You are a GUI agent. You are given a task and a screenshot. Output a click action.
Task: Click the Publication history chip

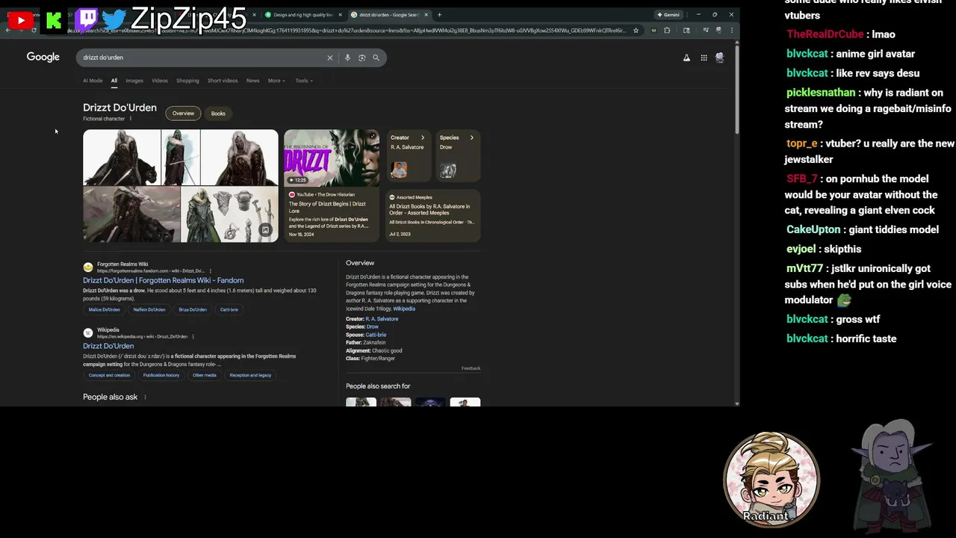click(x=161, y=375)
